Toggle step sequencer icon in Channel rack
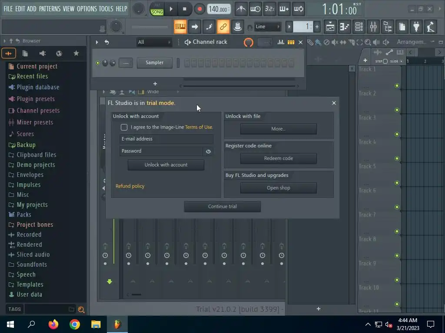 tap(291, 42)
